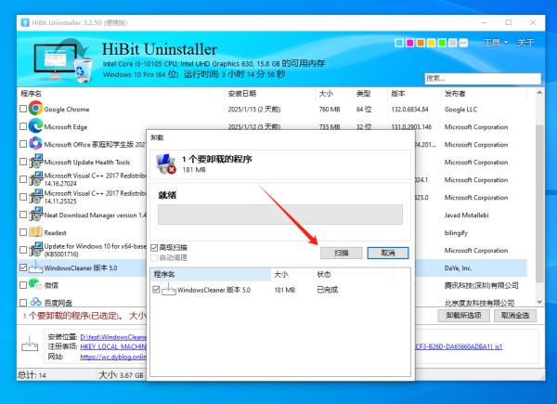Viewport: 557px width, 404px height.
Task: Click the Microsoft Edge program icon
Action: [x=36, y=126]
